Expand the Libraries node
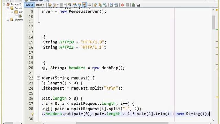 (8, 20)
